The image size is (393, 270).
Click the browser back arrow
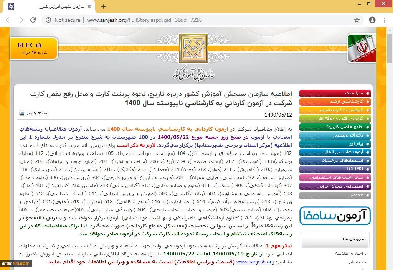[x=8, y=20]
